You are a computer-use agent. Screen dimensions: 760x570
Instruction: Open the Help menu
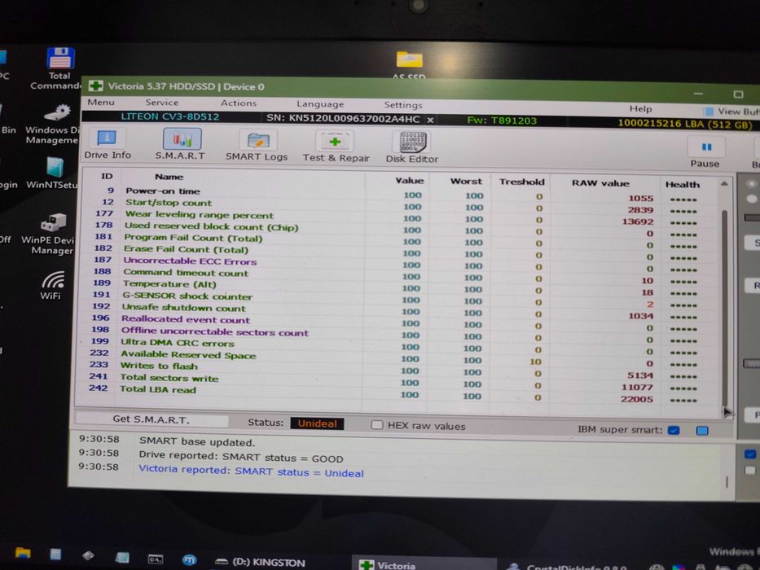coord(641,109)
